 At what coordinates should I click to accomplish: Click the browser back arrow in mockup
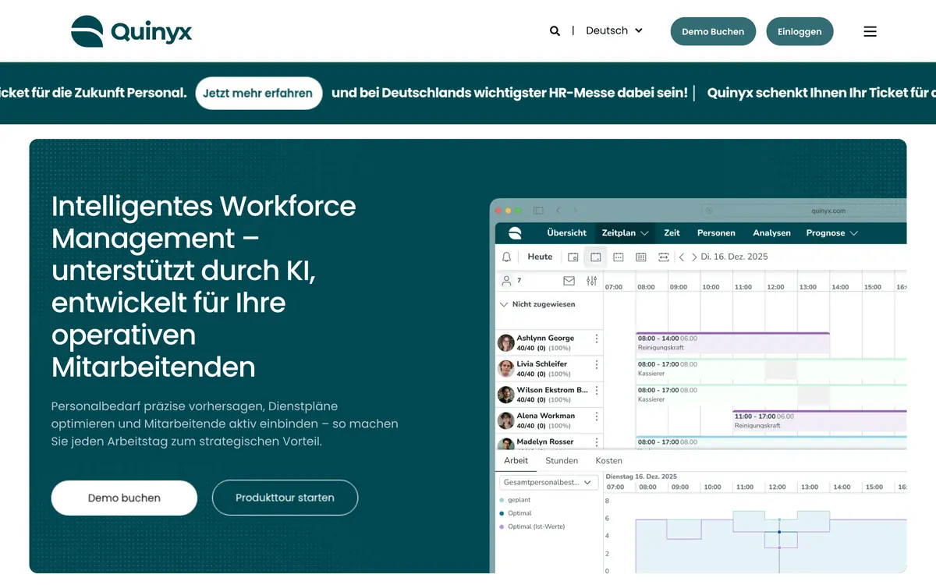[558, 211]
